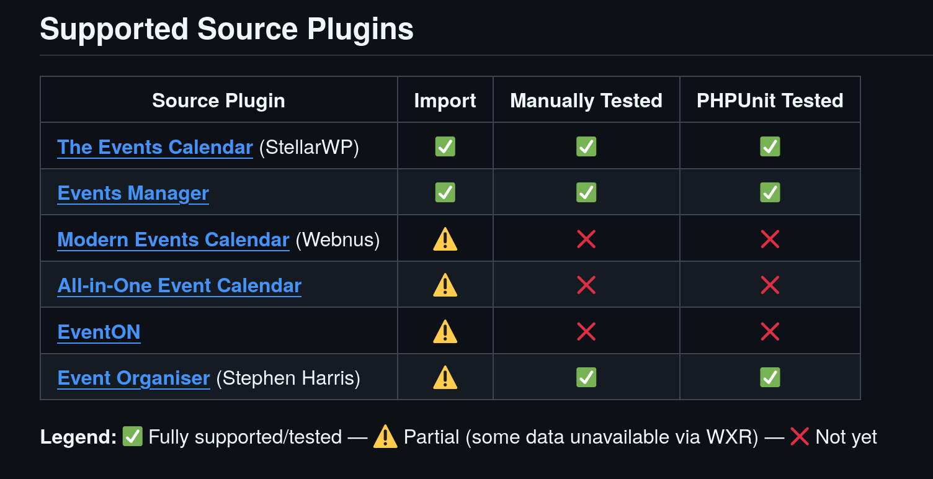Viewport: 933px width, 479px height.
Task: Follow the Modern Events Calendar link
Action: click(x=173, y=239)
